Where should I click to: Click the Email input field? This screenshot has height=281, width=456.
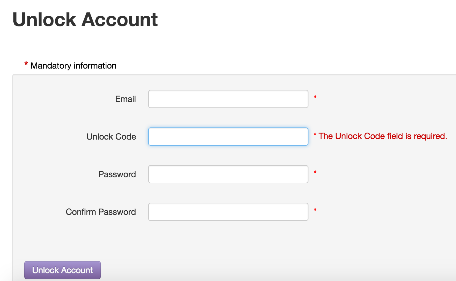point(228,99)
